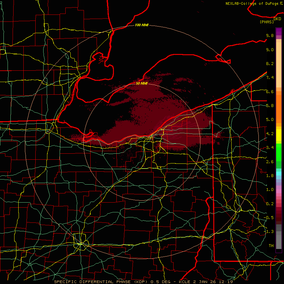
Task: Select the 6.6 scale value
Action: coord(270,92)
